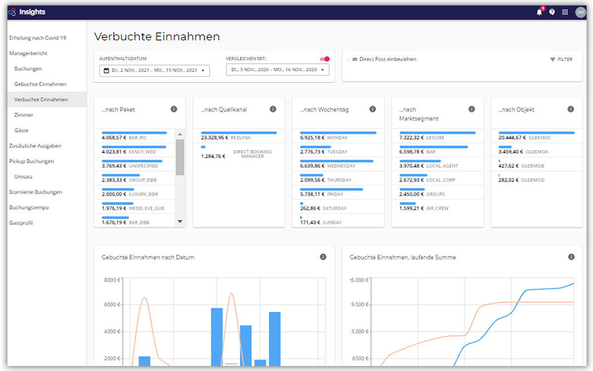Screen dimensions: 593x371
Task: Select the REZLYNX source channel row
Action: tap(239, 136)
